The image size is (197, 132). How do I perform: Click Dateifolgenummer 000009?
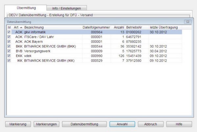pyautogui.click(x=97, y=51)
